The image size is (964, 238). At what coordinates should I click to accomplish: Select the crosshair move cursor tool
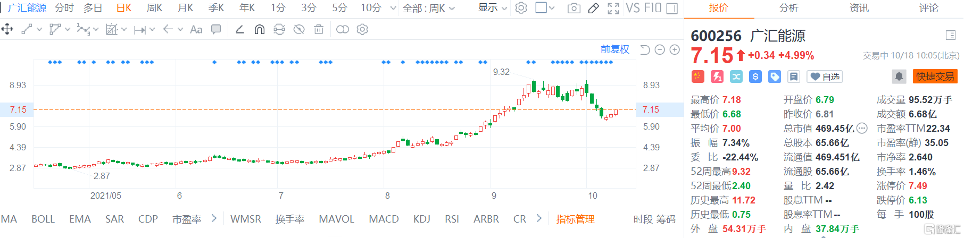(7, 29)
